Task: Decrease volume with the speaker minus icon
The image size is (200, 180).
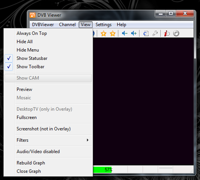Action: pos(125,33)
